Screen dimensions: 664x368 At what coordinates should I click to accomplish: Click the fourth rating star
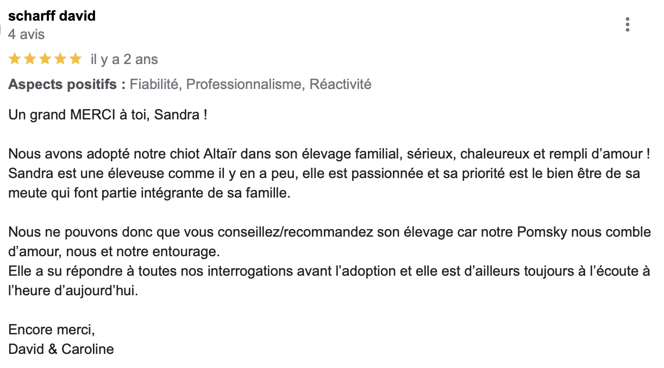[60, 59]
